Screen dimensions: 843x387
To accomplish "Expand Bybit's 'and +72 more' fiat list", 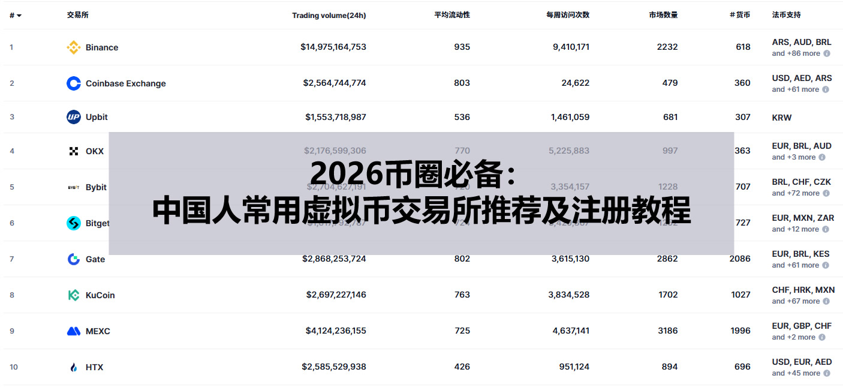I will [796, 193].
